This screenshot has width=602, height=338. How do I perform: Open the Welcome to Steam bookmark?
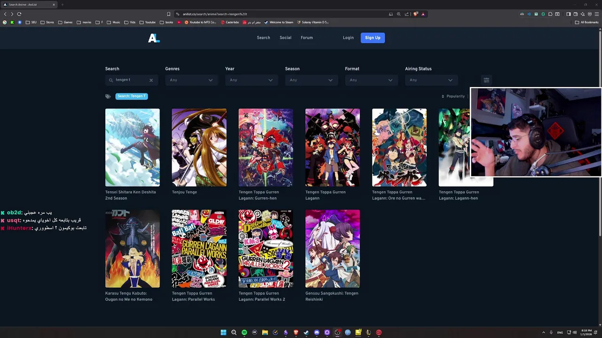tap(278, 22)
